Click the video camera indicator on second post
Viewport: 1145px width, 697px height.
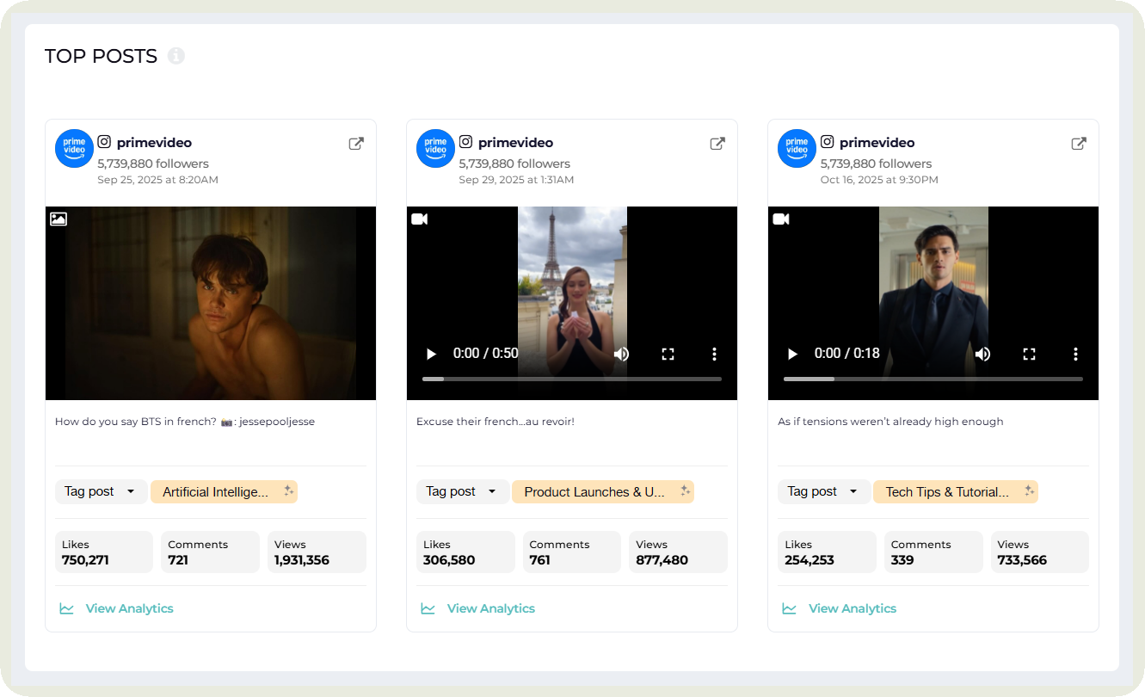419,219
